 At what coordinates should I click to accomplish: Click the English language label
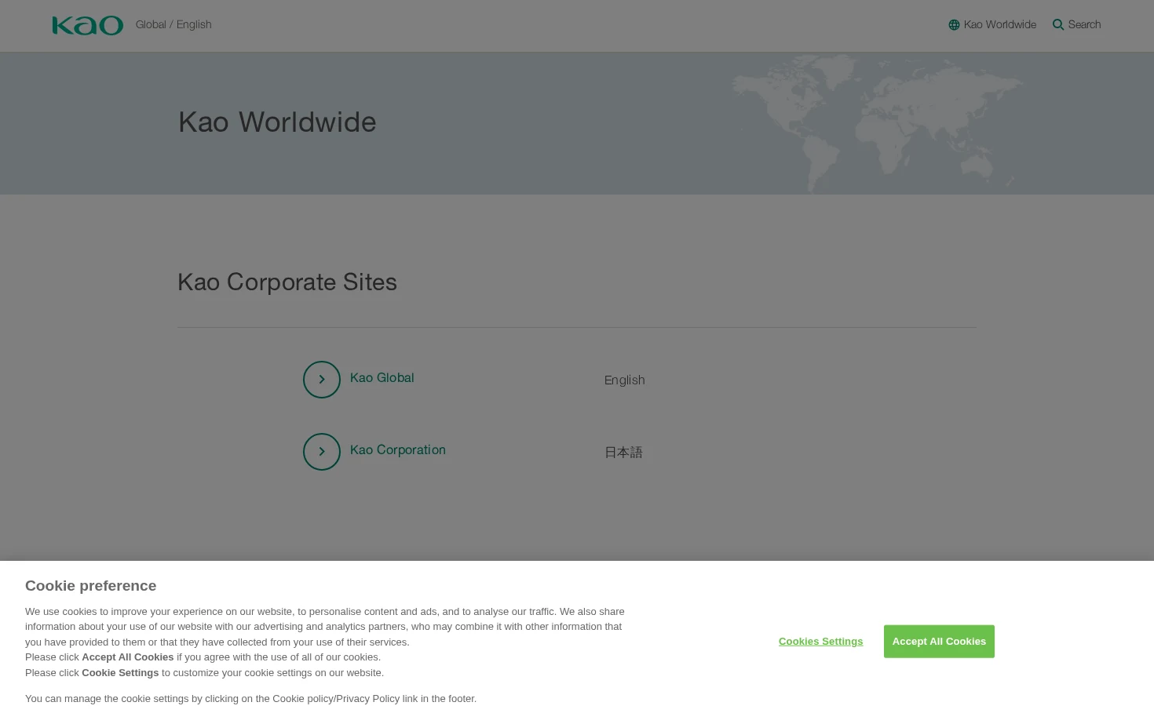(x=625, y=380)
